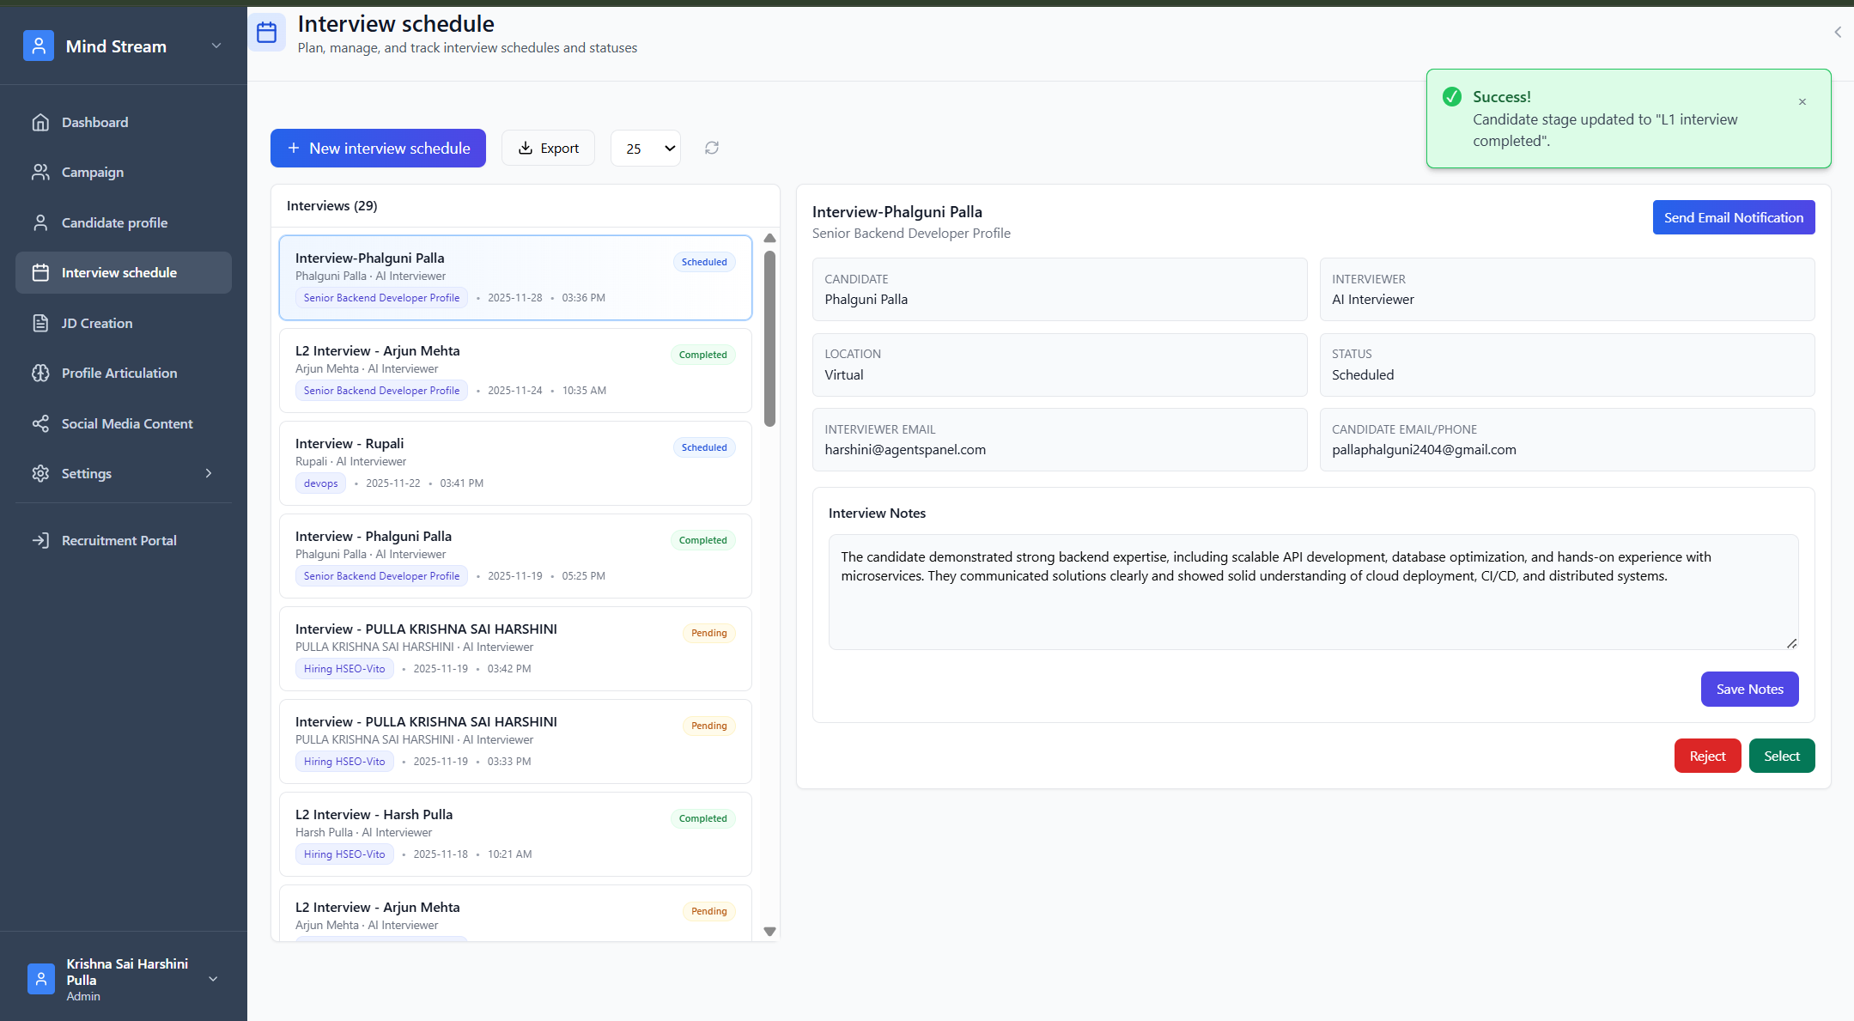Open the Mind Stream workspace dropdown
The width and height of the screenshot is (1854, 1021).
216,46
